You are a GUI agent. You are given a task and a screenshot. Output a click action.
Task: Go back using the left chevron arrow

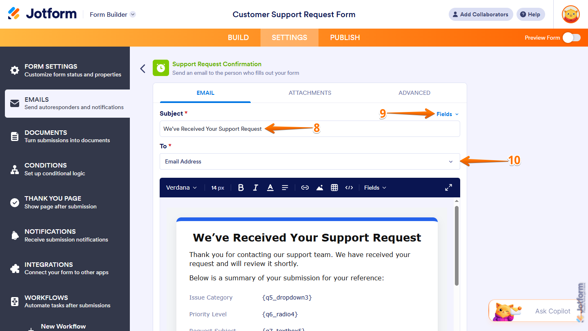tap(143, 69)
